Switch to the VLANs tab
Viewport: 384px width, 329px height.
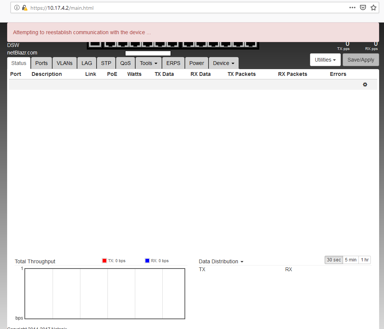click(x=65, y=63)
